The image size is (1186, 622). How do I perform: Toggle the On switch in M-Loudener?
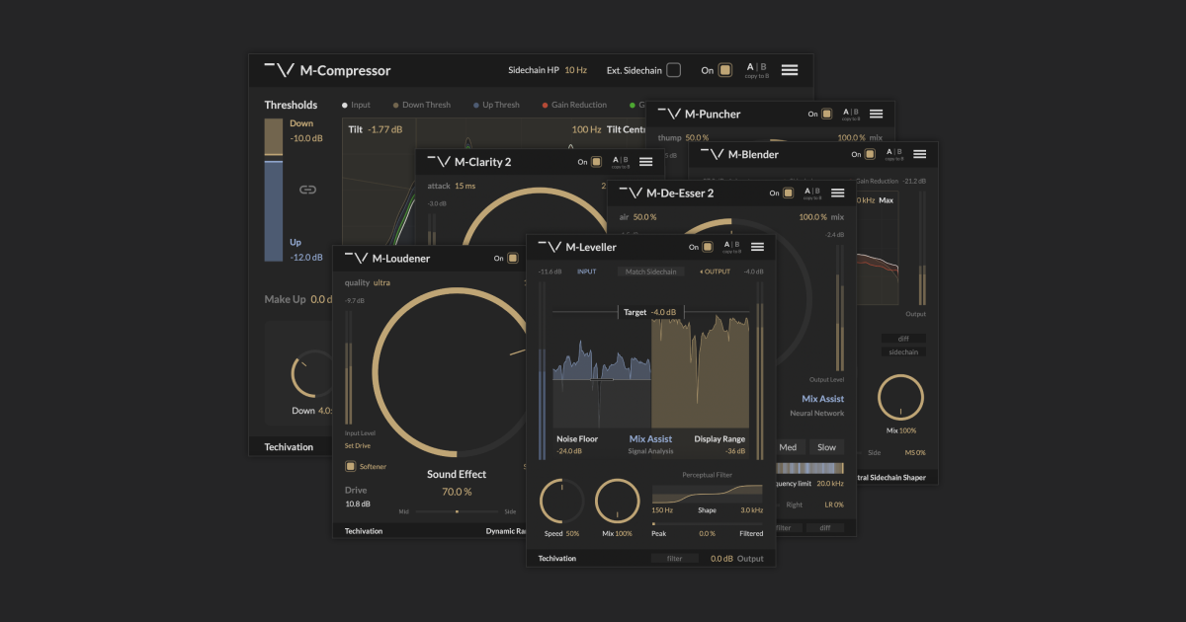512,258
